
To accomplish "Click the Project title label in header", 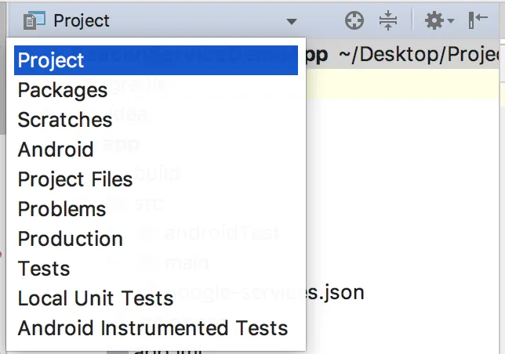I will pos(82,21).
